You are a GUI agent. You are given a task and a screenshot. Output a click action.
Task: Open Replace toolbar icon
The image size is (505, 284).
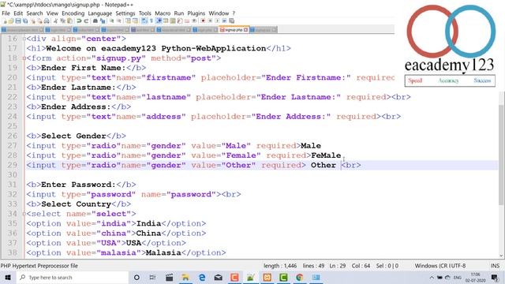tap(103, 21)
